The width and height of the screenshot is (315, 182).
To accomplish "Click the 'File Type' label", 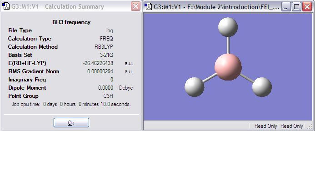I will [20, 30].
